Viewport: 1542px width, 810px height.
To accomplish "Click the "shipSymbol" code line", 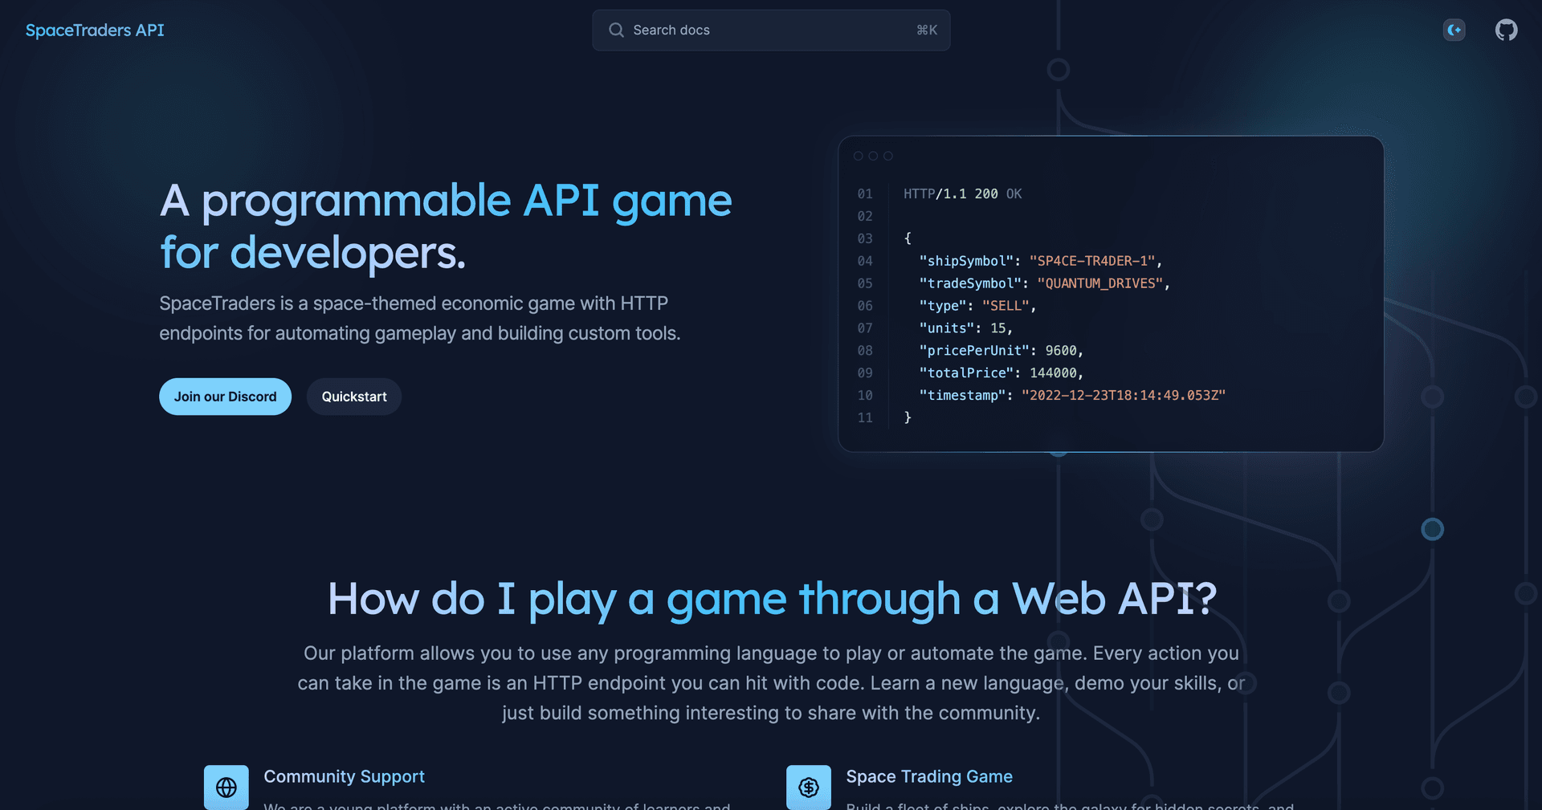I will coord(1041,261).
